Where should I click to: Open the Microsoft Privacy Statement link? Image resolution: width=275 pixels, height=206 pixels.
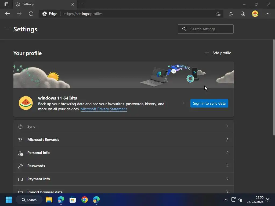click(x=104, y=109)
